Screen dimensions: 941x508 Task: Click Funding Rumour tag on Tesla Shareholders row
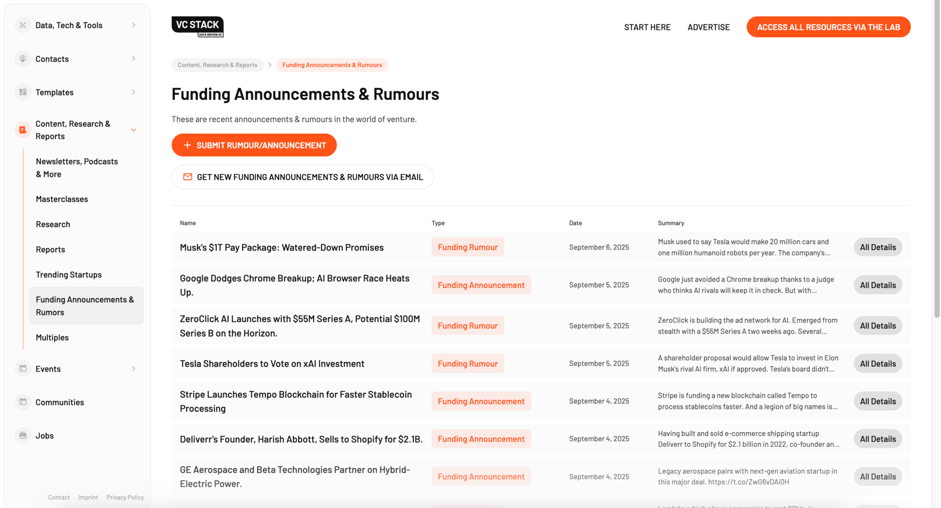[x=468, y=364]
